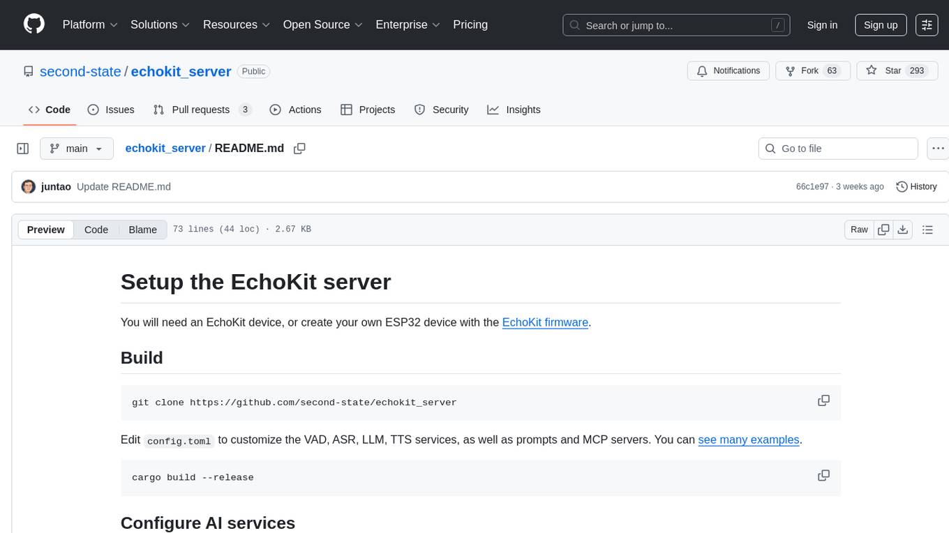Copy the README.md file path

pos(300,149)
